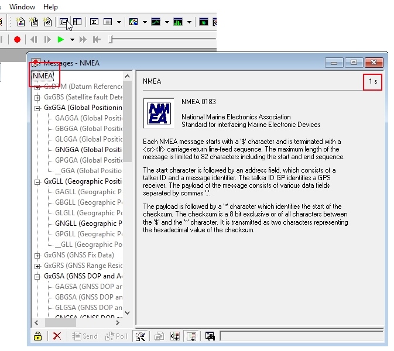This screenshot has width=394, height=351.
Task: Expand the GxGRS tree node
Action: coord(37,266)
